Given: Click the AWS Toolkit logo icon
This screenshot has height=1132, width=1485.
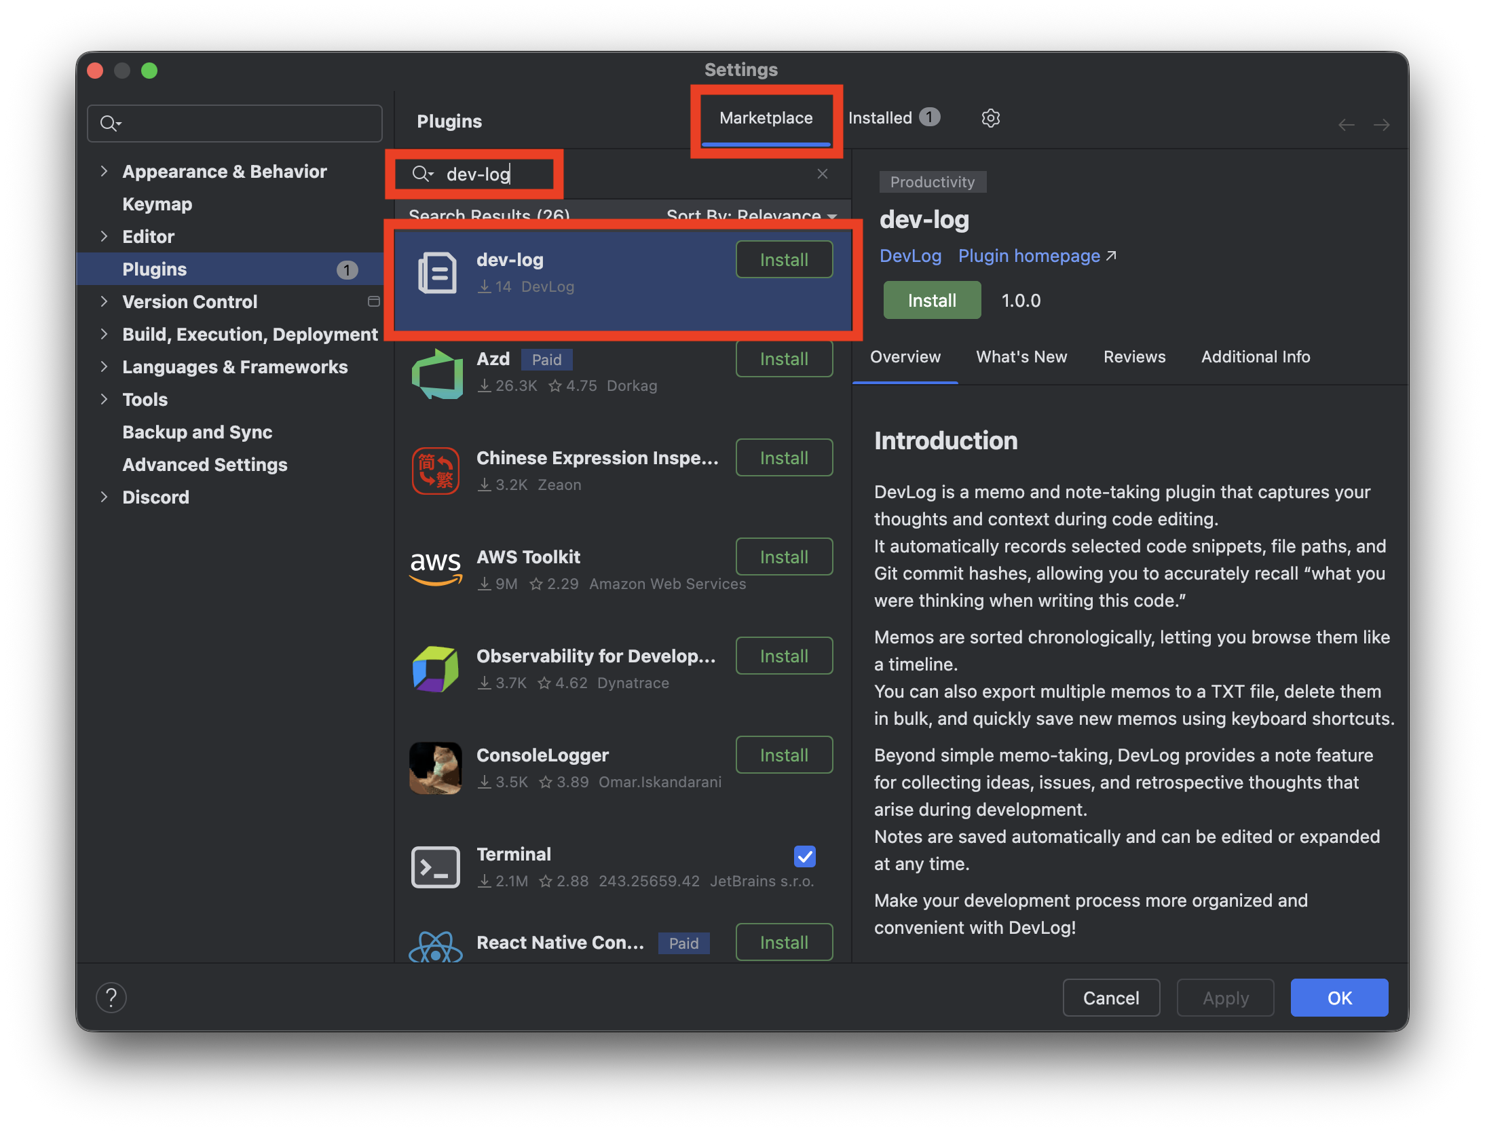Looking at the screenshot, I should [436, 568].
